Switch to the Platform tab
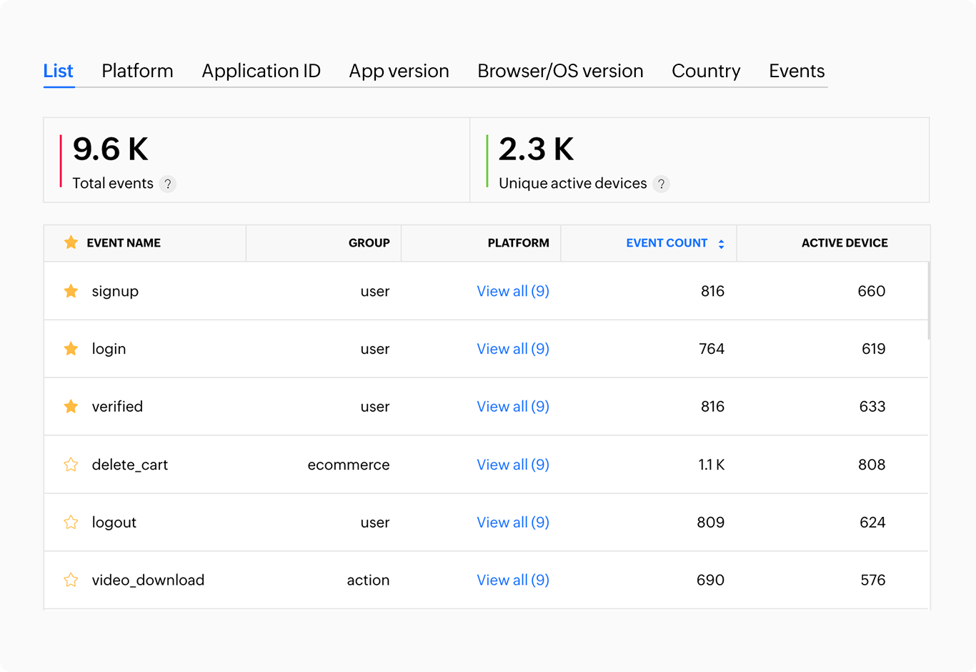 (x=137, y=71)
